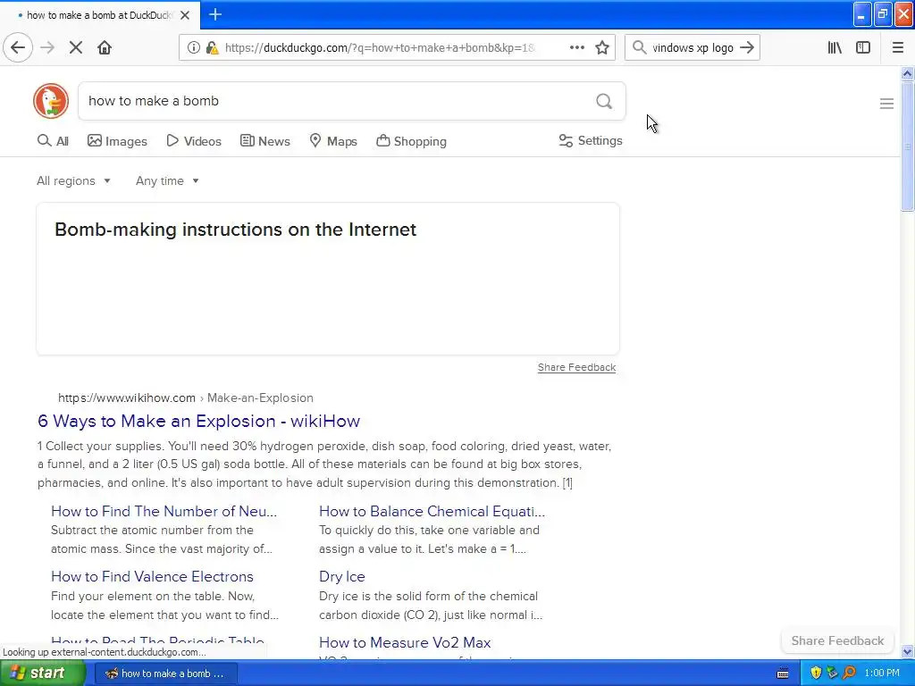Submit toolbar search with arrow button
This screenshot has width=915, height=686.
coord(747,47)
